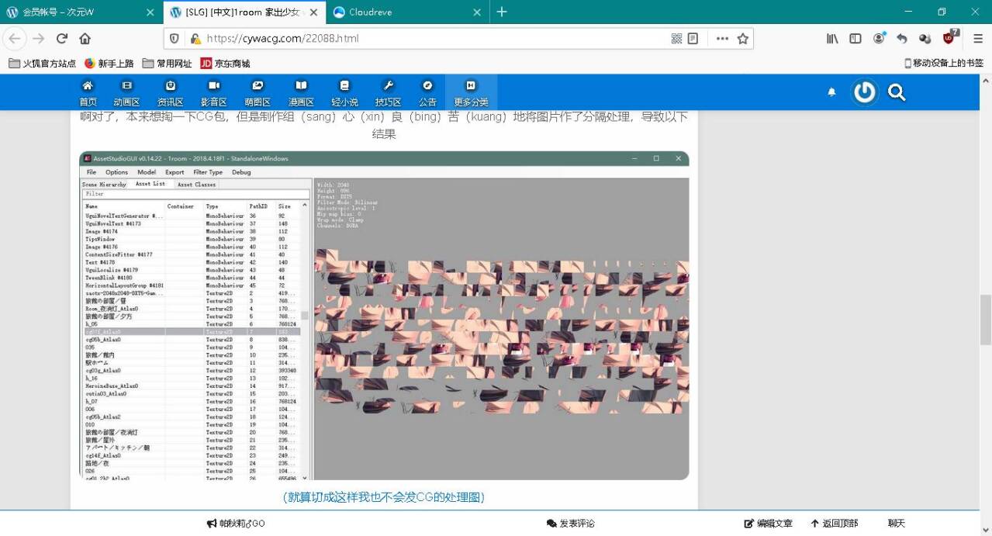The image size is (992, 536).
Task: Toggle reader view for this page
Action: coord(693,39)
